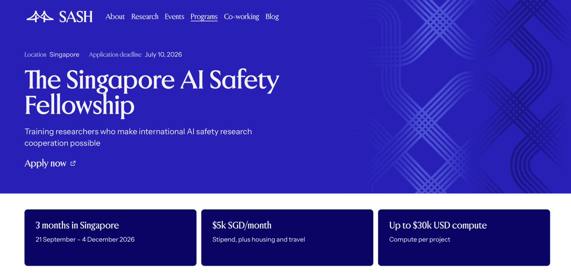571x280 pixels.
Task: Click the external link icon beside Apply now
Action: click(73, 164)
